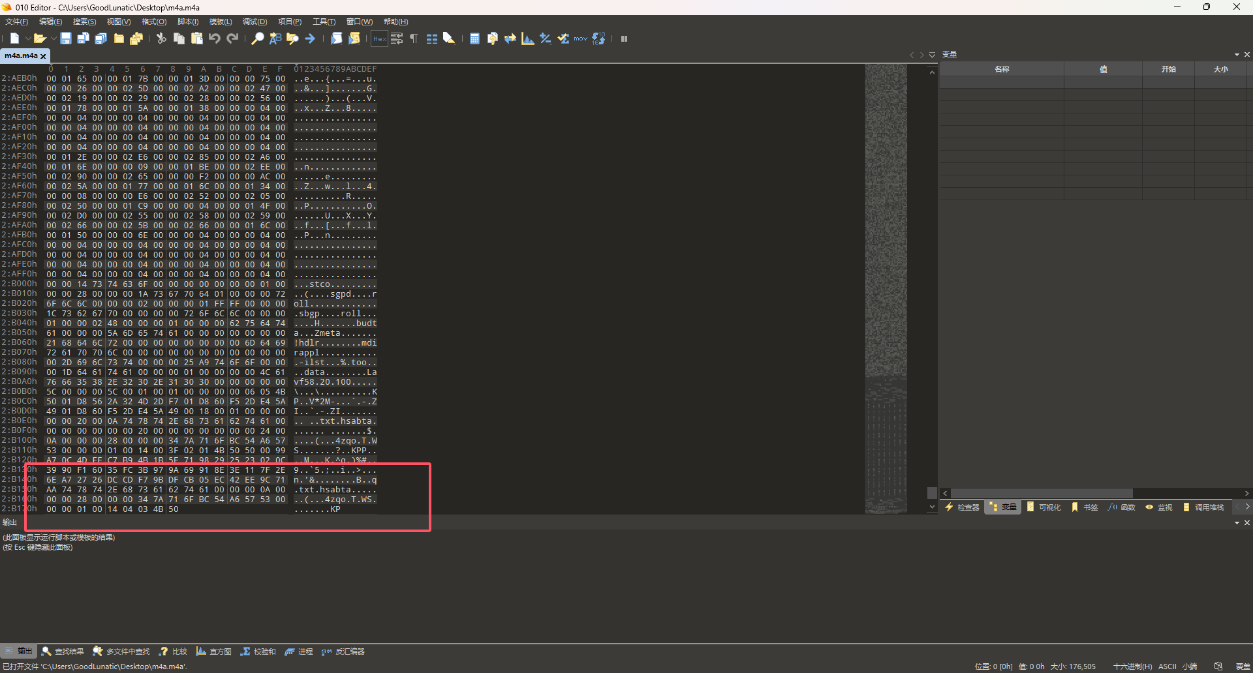Open the 模板(L) menu
The height and width of the screenshot is (673, 1253).
coord(221,22)
